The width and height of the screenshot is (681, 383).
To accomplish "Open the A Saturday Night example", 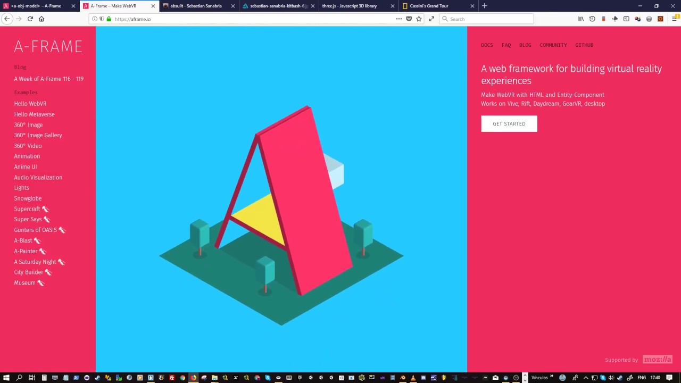I will point(39,262).
